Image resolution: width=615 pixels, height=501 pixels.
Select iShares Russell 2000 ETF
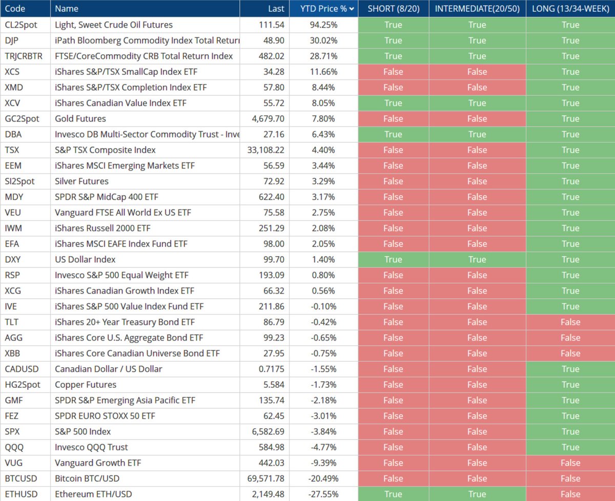[x=145, y=228]
